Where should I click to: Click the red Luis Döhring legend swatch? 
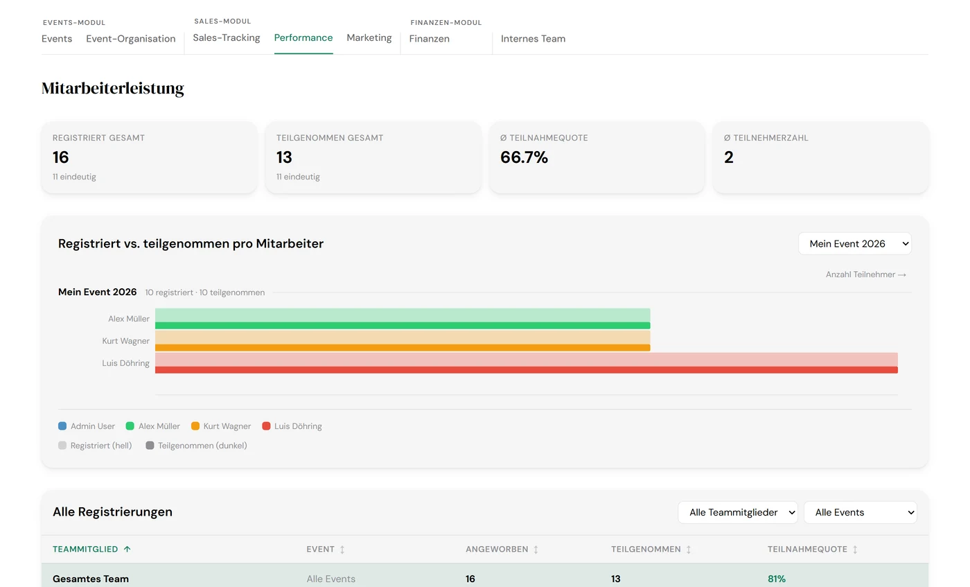tap(267, 426)
